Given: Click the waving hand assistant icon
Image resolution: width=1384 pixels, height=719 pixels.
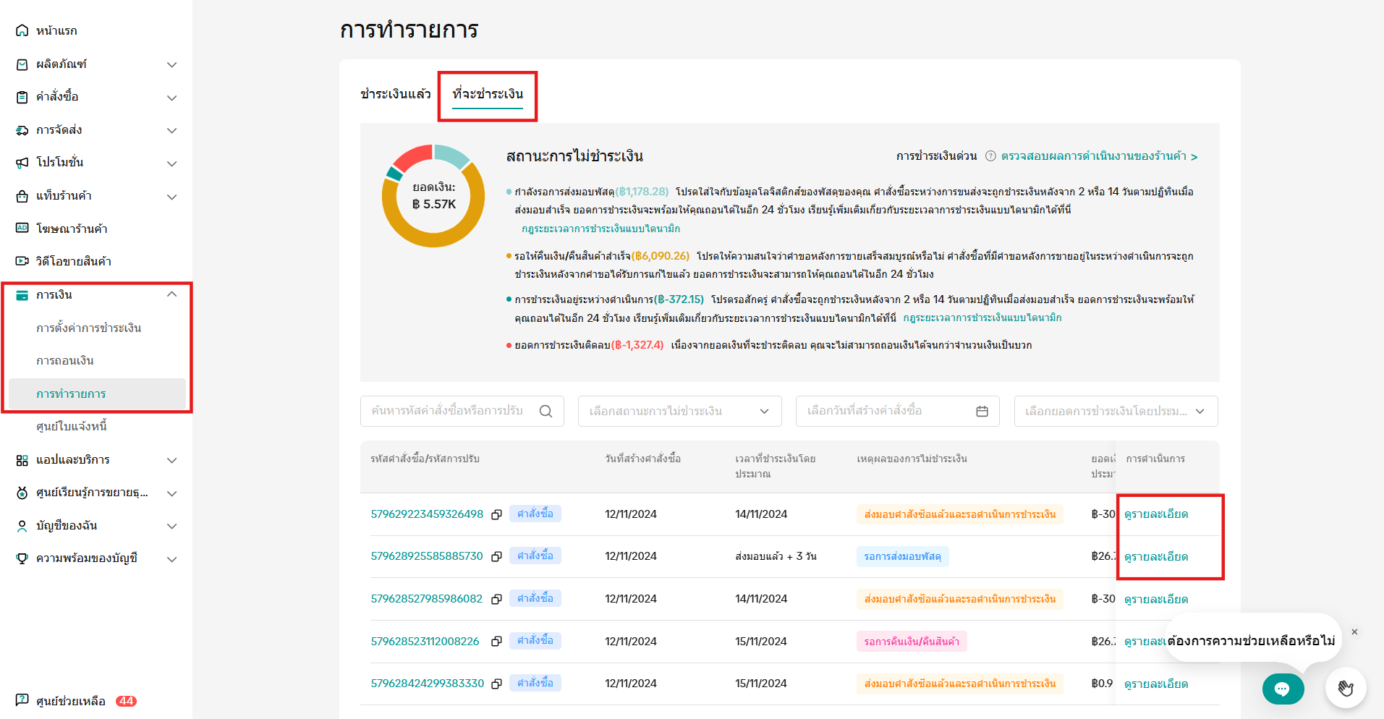Looking at the screenshot, I should (1345, 688).
